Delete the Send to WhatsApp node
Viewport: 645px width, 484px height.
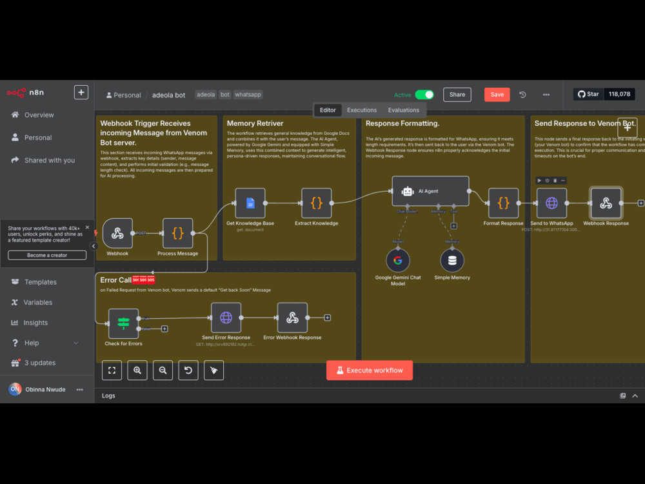point(555,180)
